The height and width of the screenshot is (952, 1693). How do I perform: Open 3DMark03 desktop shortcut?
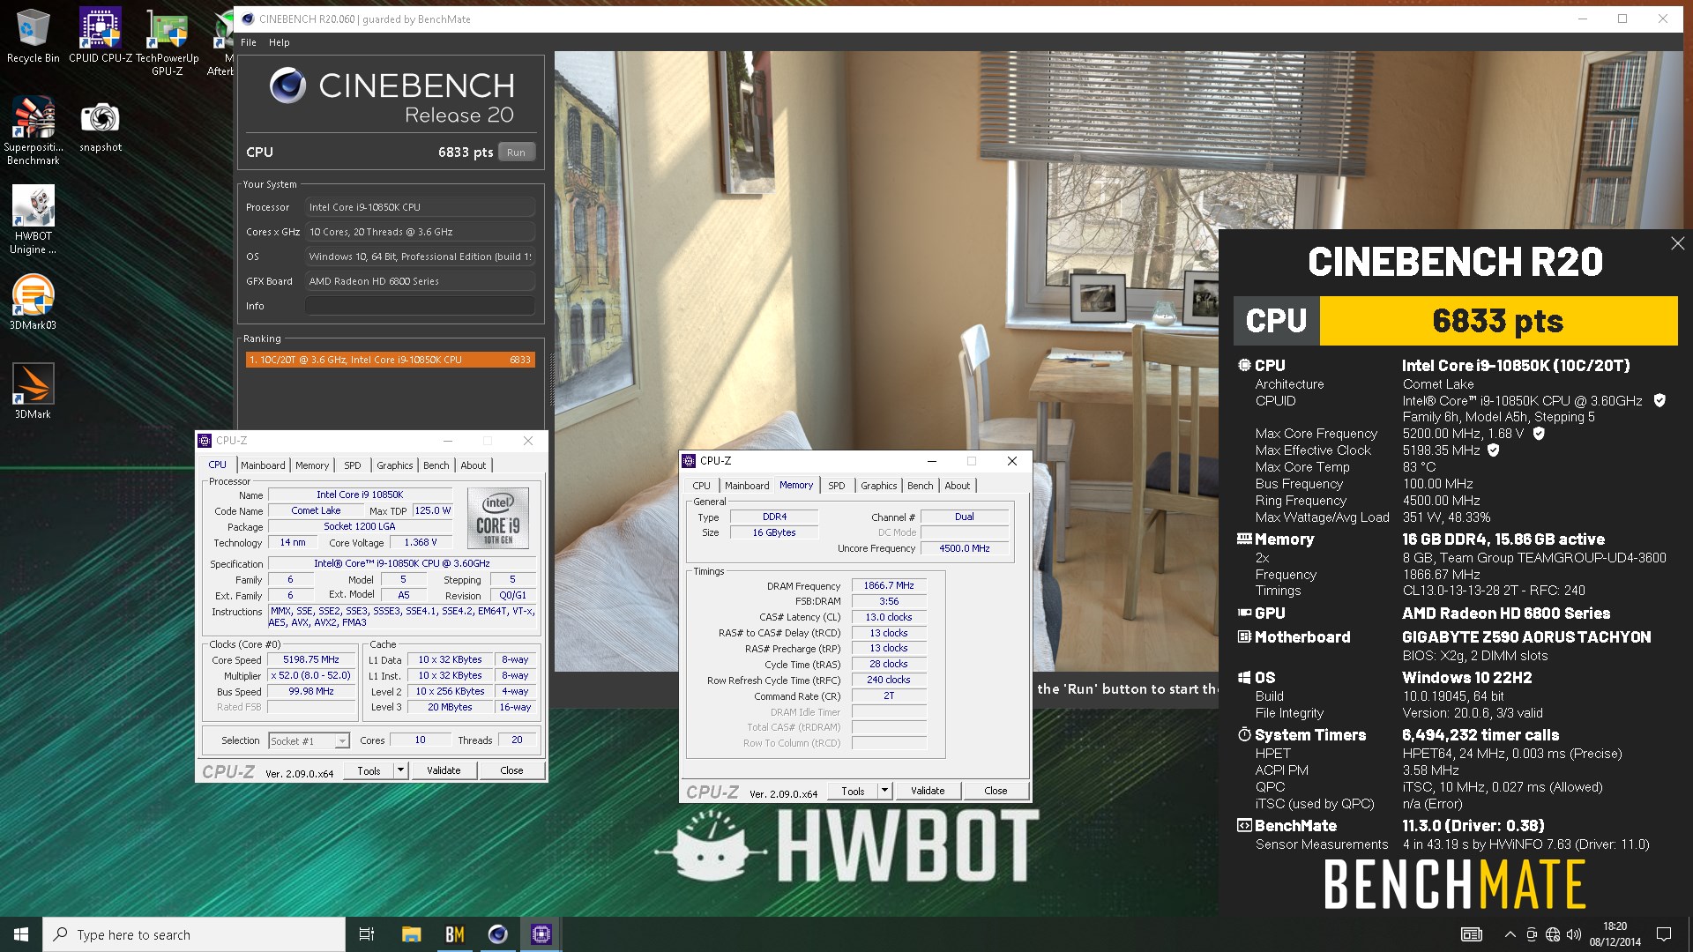click(x=33, y=302)
